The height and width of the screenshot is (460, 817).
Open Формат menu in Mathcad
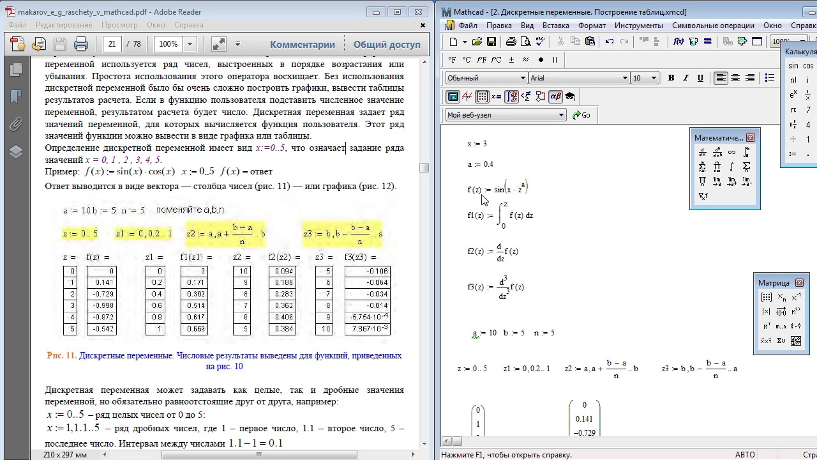coord(592,26)
